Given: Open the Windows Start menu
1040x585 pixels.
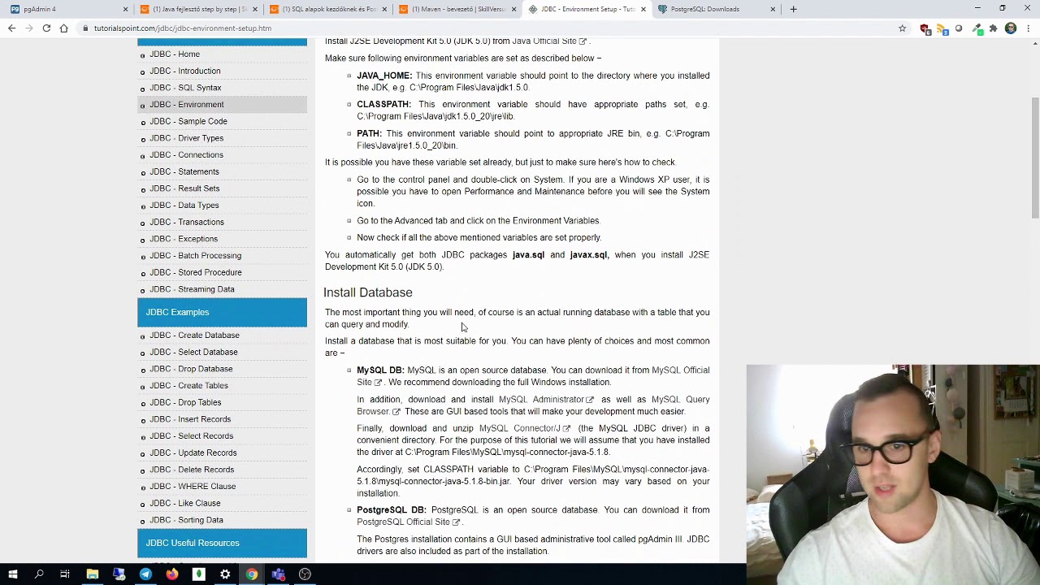Looking at the screenshot, I should pos(12,574).
